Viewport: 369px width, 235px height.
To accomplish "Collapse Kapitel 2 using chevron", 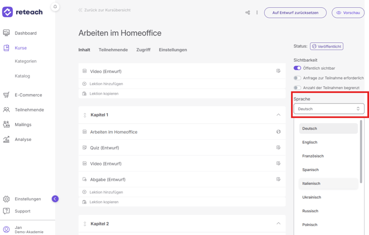I will 278,223.
